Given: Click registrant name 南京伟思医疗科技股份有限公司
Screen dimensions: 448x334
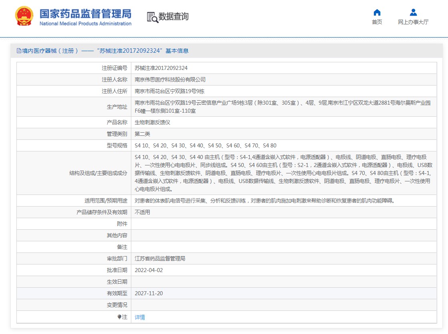Looking at the screenshot, I should pyautogui.click(x=170, y=80).
